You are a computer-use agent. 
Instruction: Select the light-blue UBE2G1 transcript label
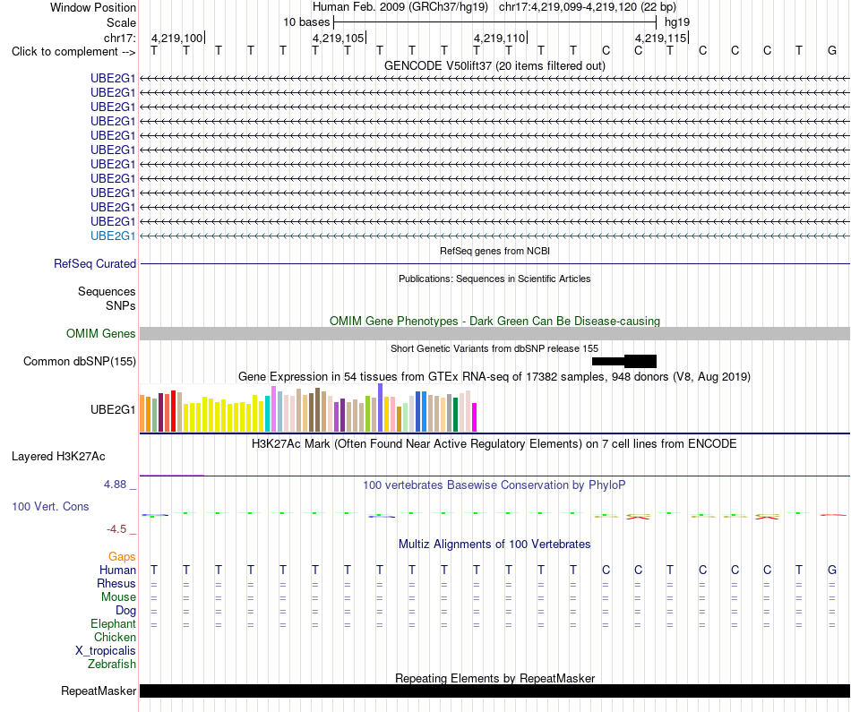click(113, 236)
